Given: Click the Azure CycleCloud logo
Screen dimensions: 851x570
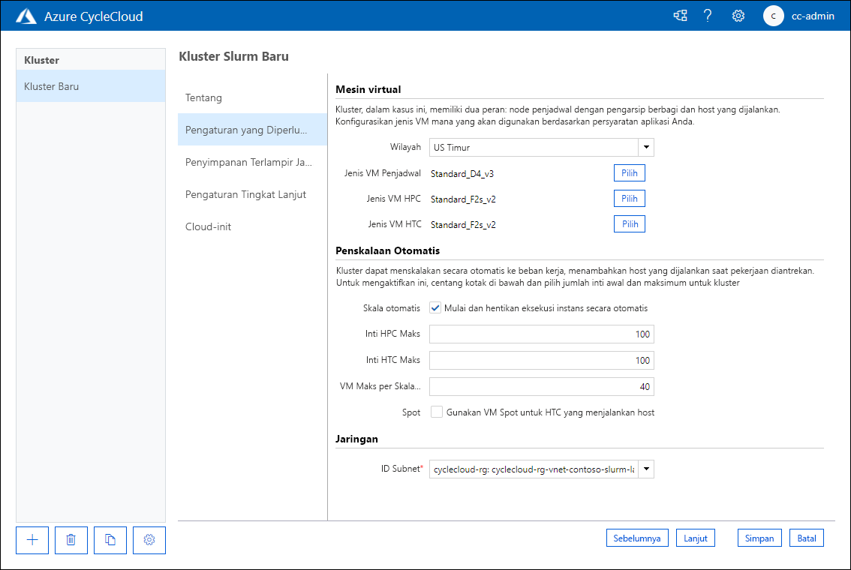Looking at the screenshot, I should (x=27, y=15).
